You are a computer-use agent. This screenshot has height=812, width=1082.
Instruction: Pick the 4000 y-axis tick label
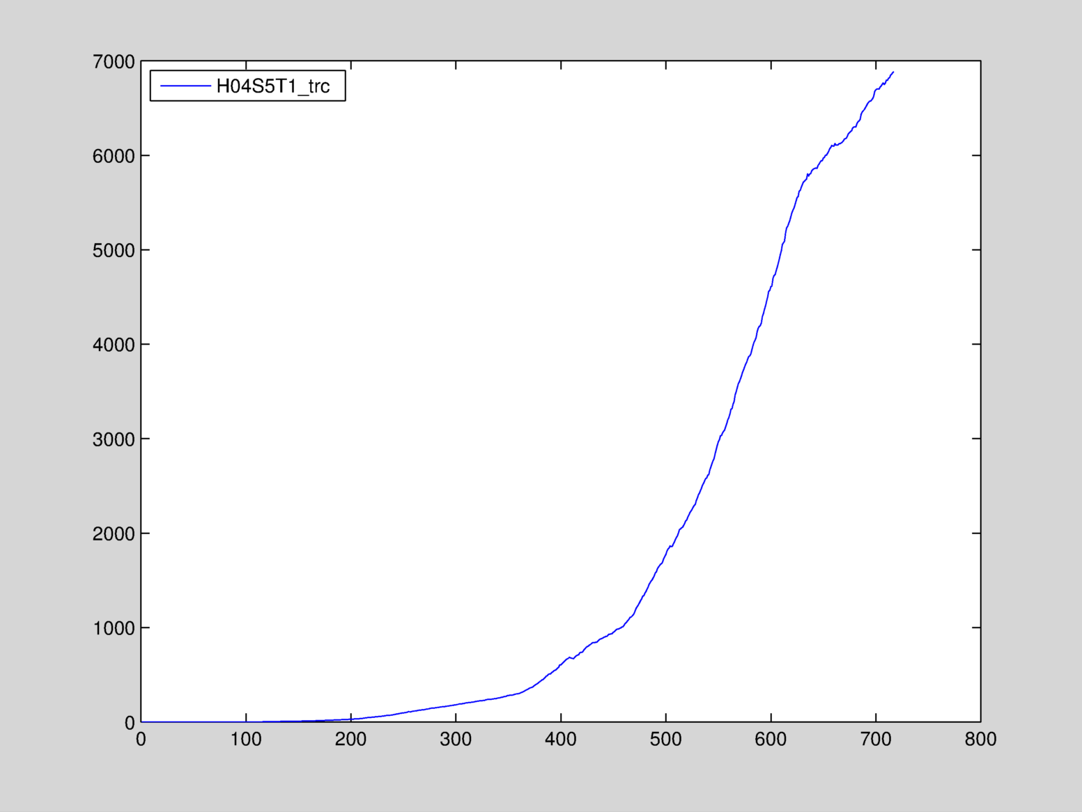(x=114, y=345)
